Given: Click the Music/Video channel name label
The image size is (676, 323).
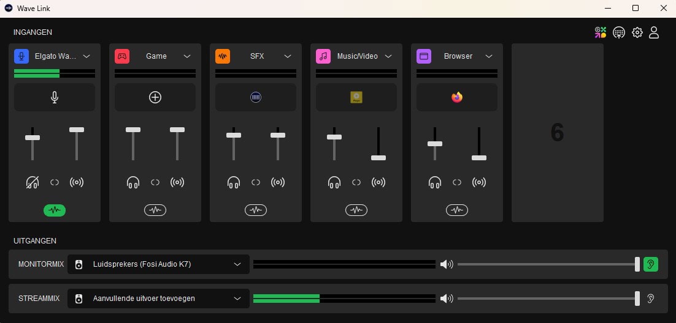Looking at the screenshot, I should coord(358,56).
